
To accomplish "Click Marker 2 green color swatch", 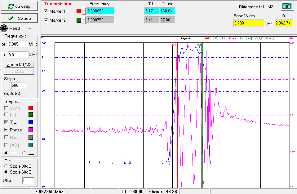I will [79, 20].
